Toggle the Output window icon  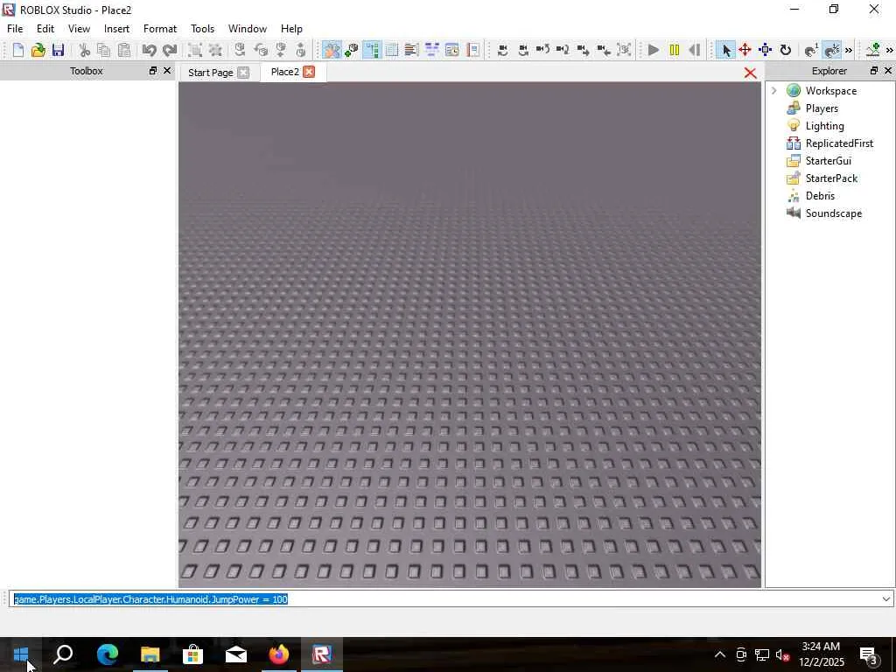[411, 50]
